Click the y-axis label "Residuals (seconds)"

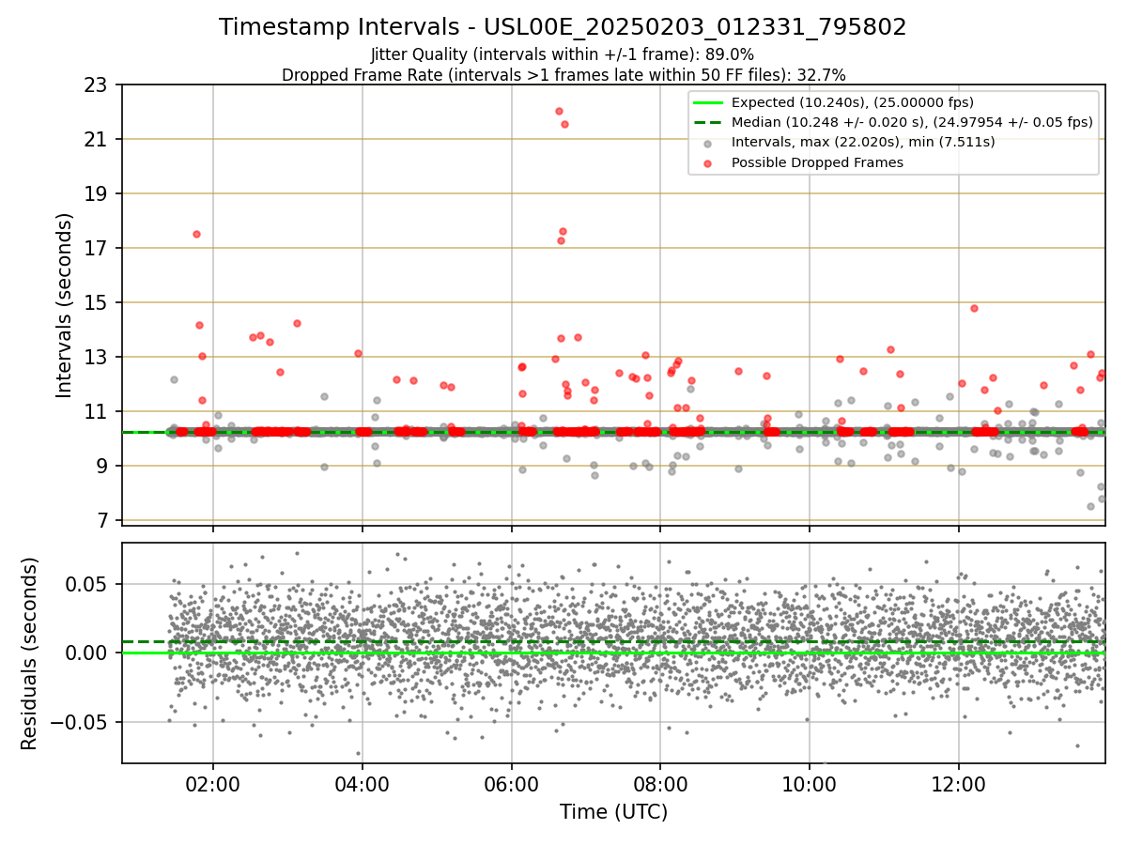click(29, 653)
